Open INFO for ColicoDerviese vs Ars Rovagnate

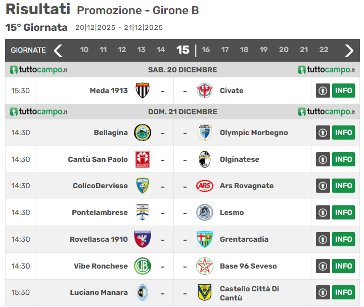tap(343, 186)
